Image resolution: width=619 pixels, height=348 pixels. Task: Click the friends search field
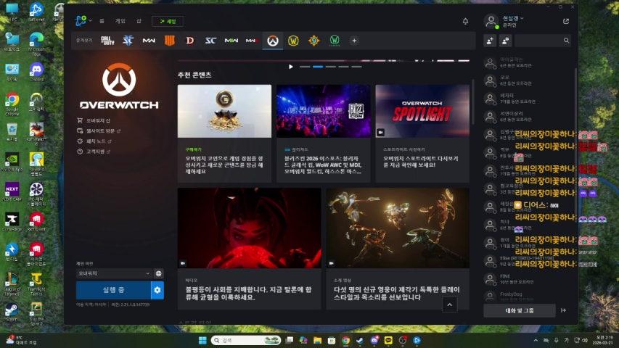[543, 41]
